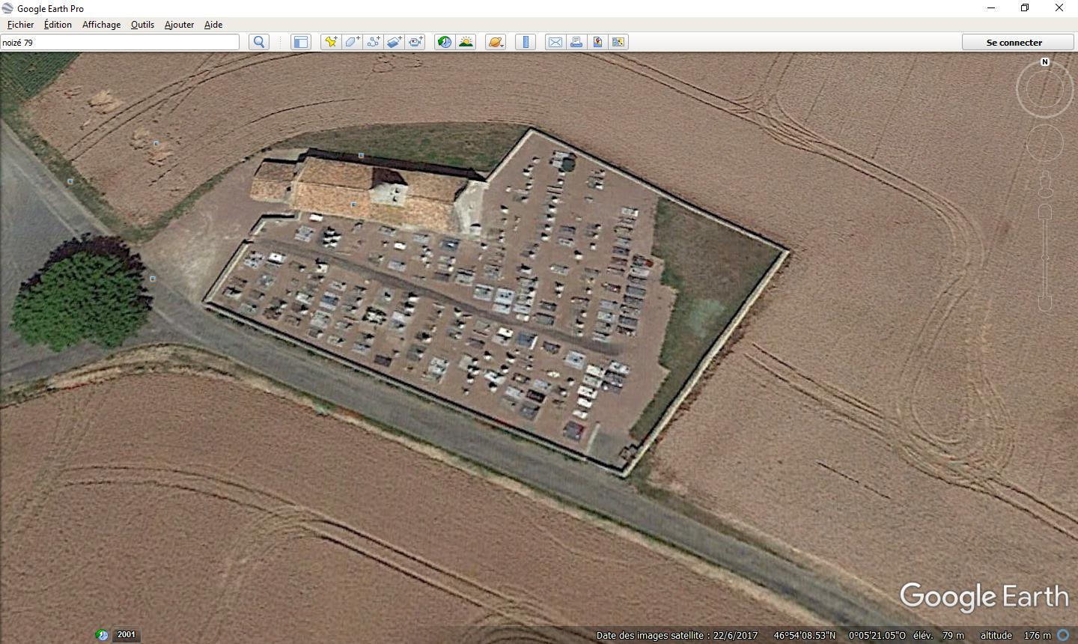Click the longitude 0°05'21.05"O readout
Viewport: 1078px width, 644px height.
[877, 636]
